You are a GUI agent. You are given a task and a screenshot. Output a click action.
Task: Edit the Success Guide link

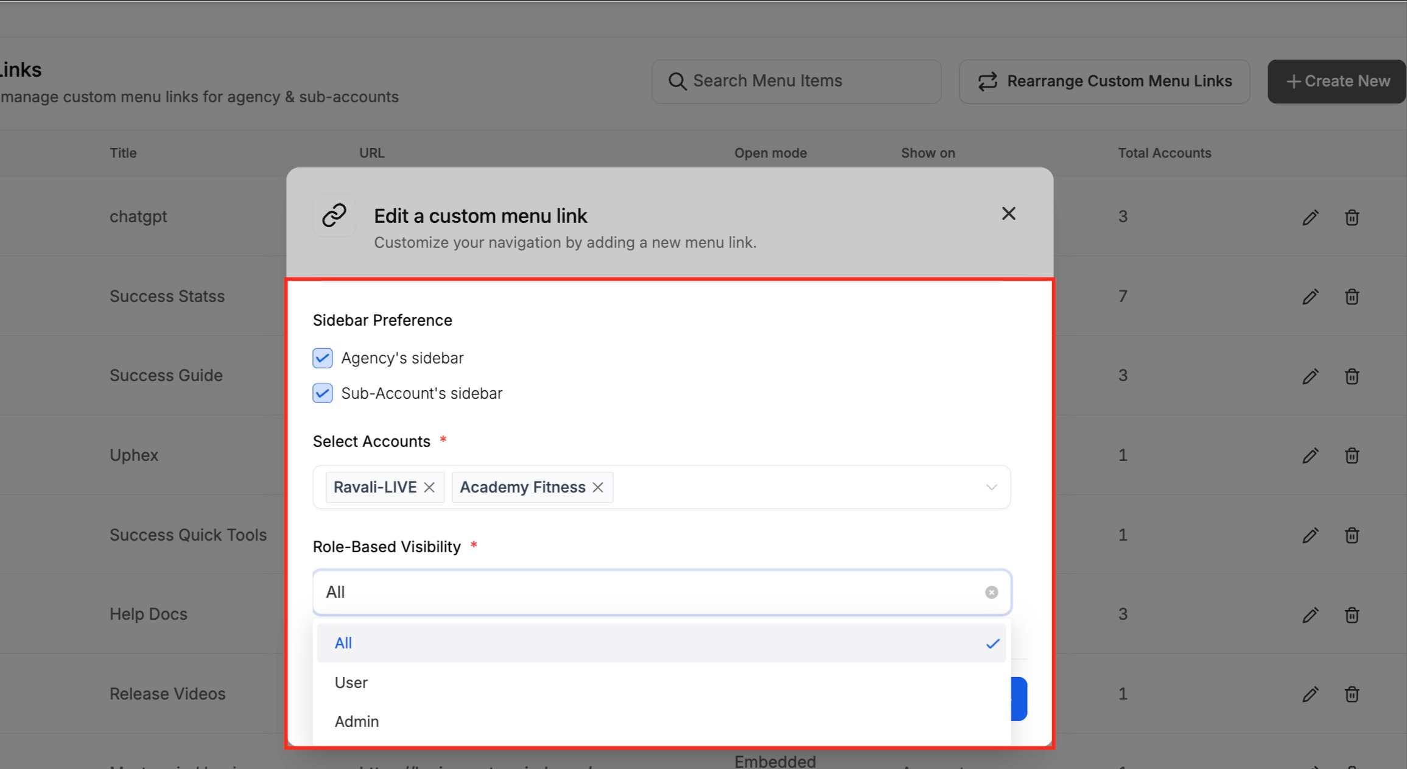tap(1310, 376)
